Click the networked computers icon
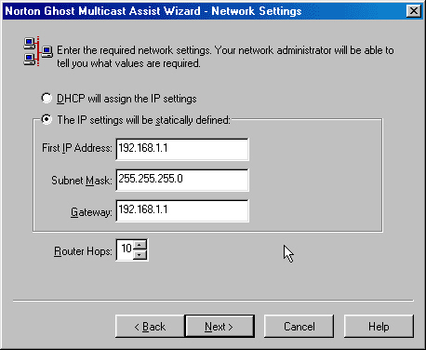 (x=38, y=51)
